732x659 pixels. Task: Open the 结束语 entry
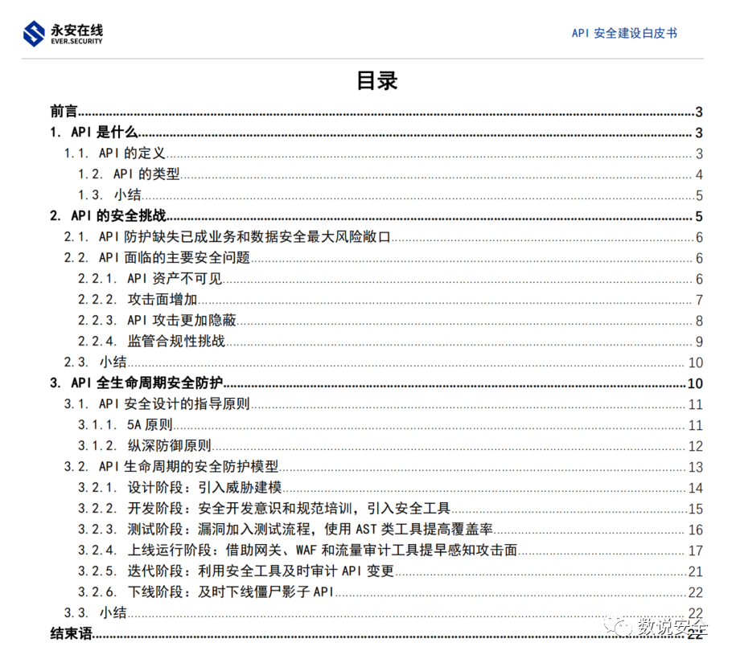click(x=376, y=634)
